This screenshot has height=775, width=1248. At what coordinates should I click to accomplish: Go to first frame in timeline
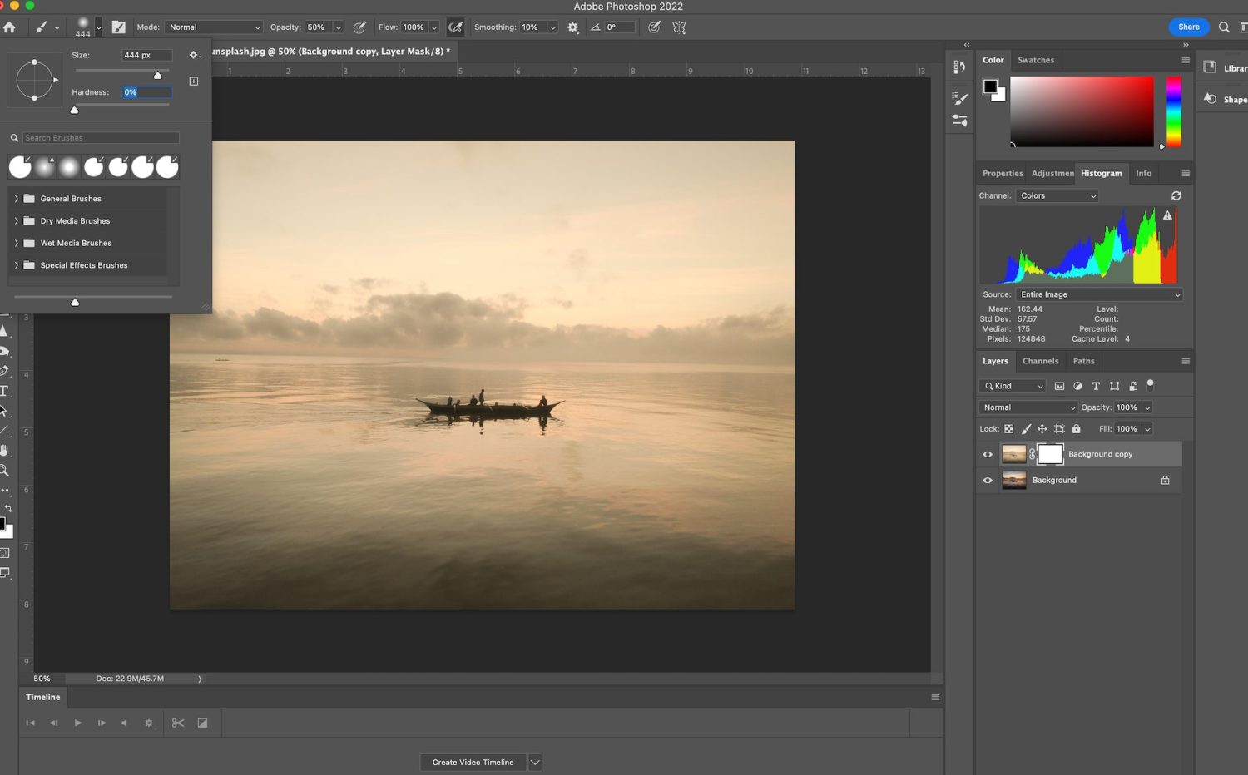coord(31,723)
